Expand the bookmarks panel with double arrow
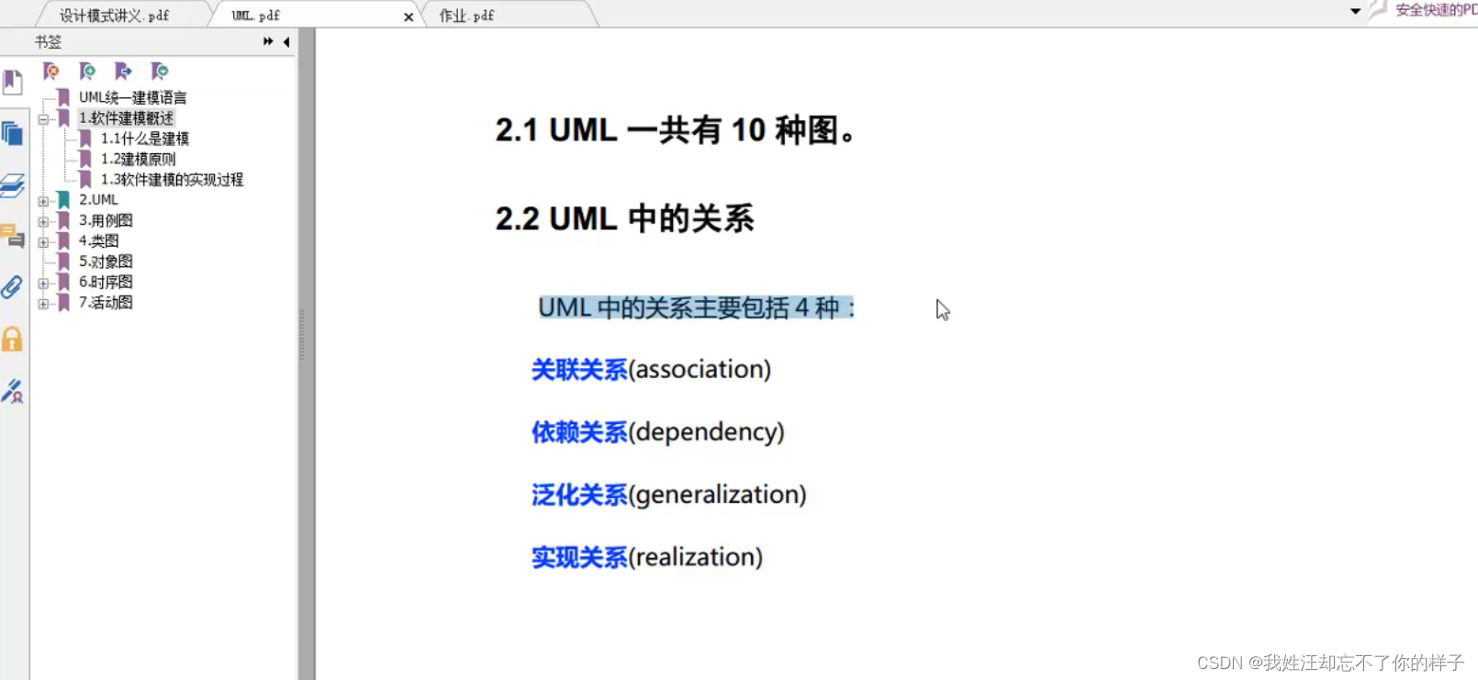Screen dimensions: 1478x680 click(x=268, y=41)
